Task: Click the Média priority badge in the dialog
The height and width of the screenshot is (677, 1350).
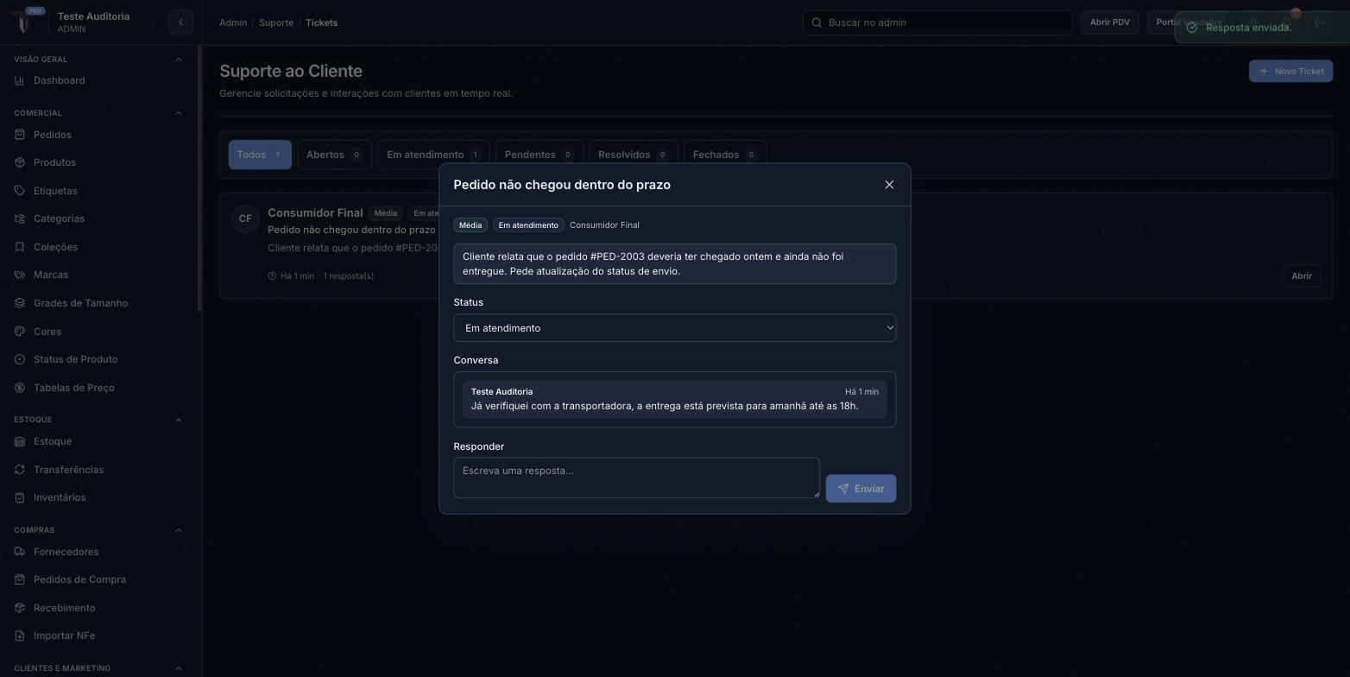Action: (470, 225)
